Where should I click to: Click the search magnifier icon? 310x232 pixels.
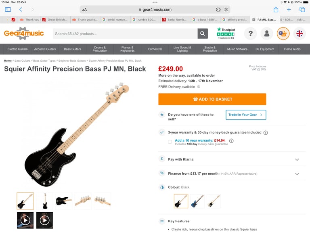click(x=203, y=33)
